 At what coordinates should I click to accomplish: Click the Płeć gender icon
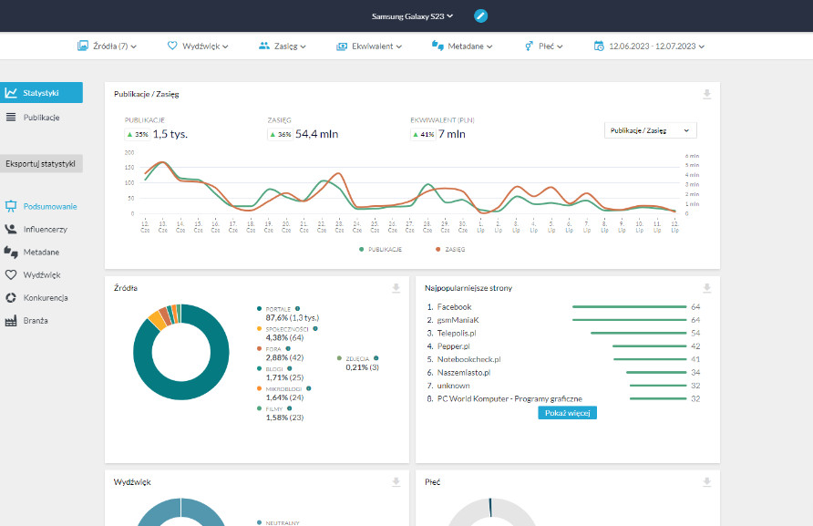point(529,46)
